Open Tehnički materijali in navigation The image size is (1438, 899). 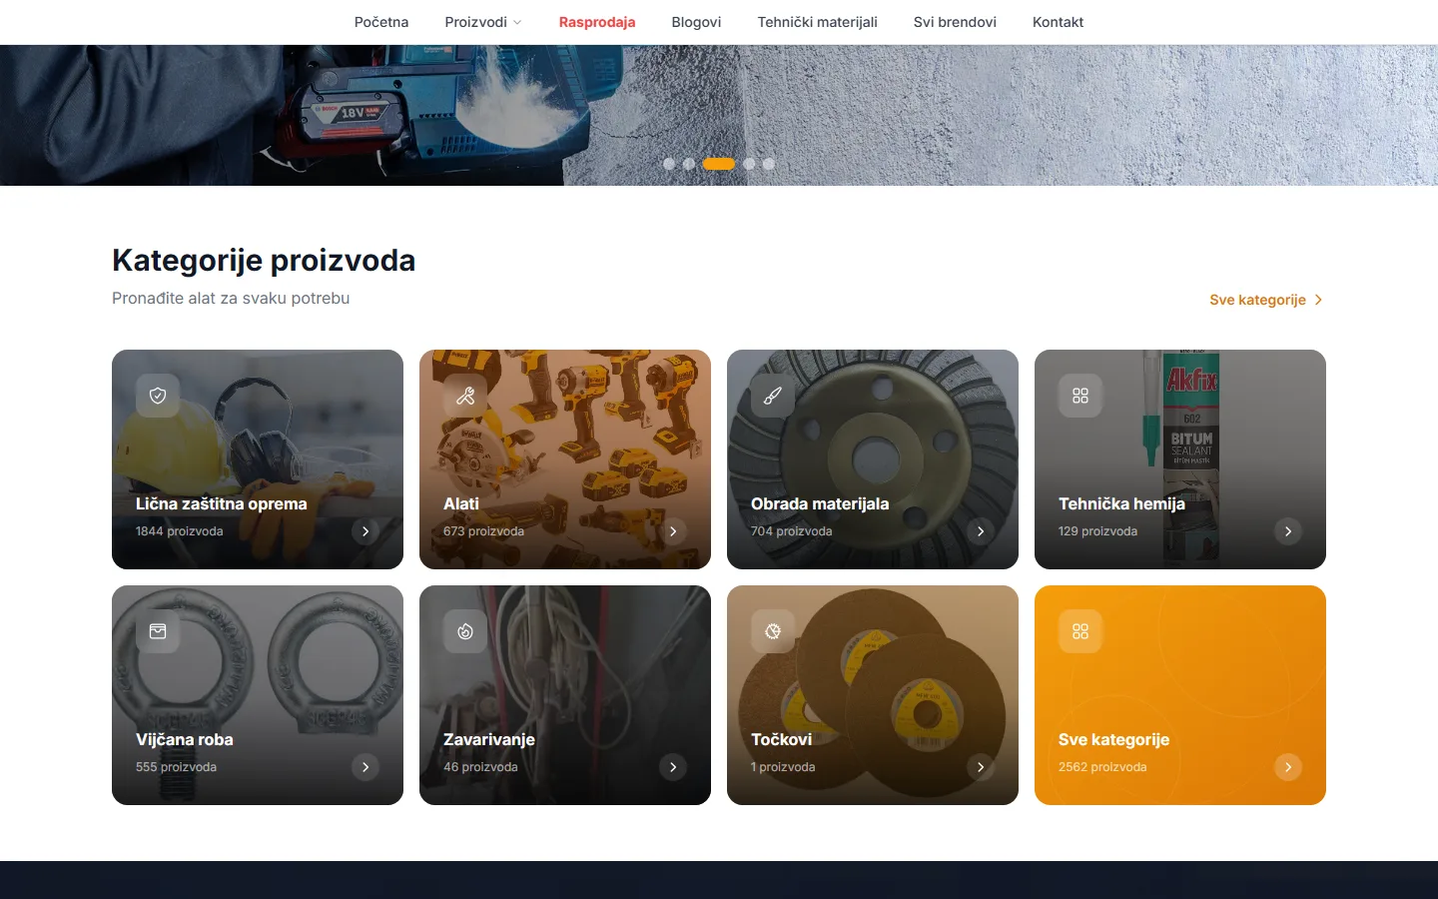click(817, 22)
